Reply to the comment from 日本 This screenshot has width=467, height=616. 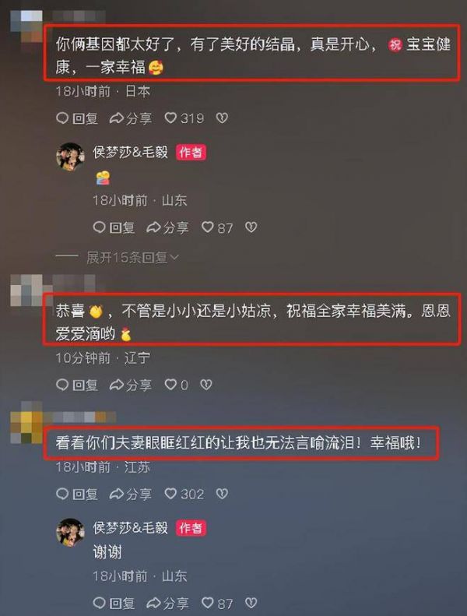(77, 118)
